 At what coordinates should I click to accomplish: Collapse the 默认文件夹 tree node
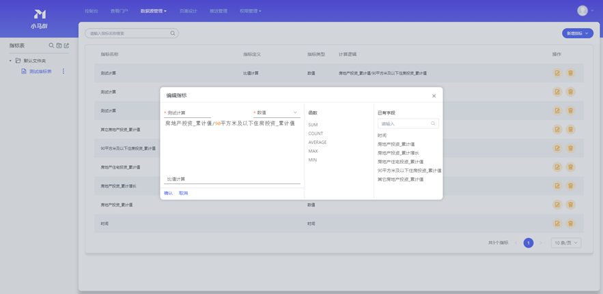[10, 61]
